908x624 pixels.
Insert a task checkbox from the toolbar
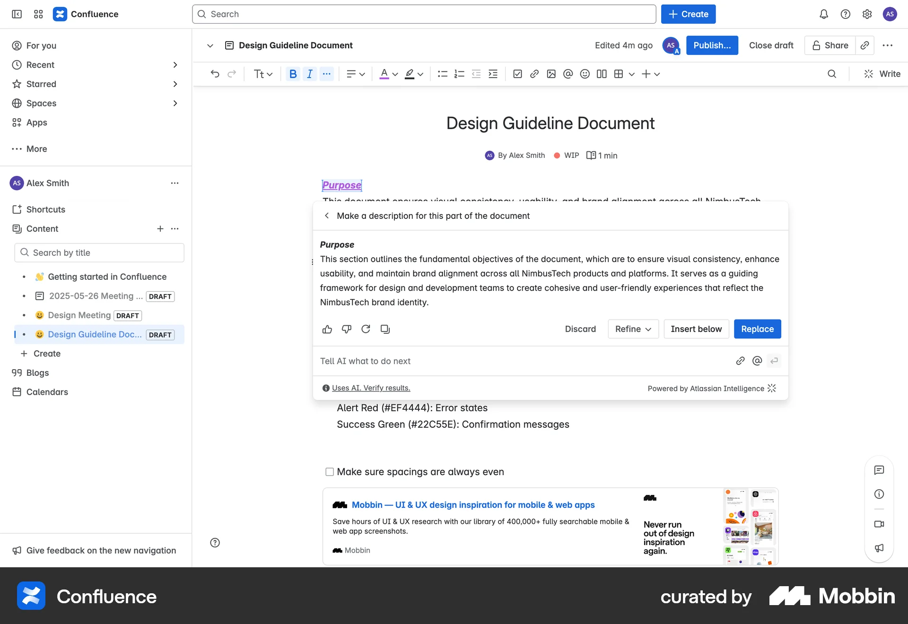(517, 74)
